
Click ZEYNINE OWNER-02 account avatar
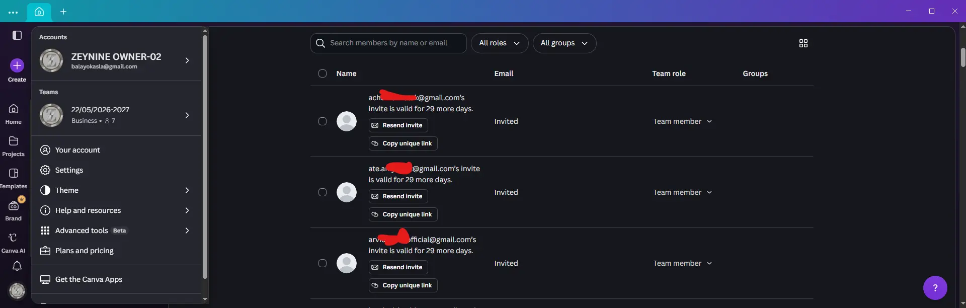coord(51,60)
